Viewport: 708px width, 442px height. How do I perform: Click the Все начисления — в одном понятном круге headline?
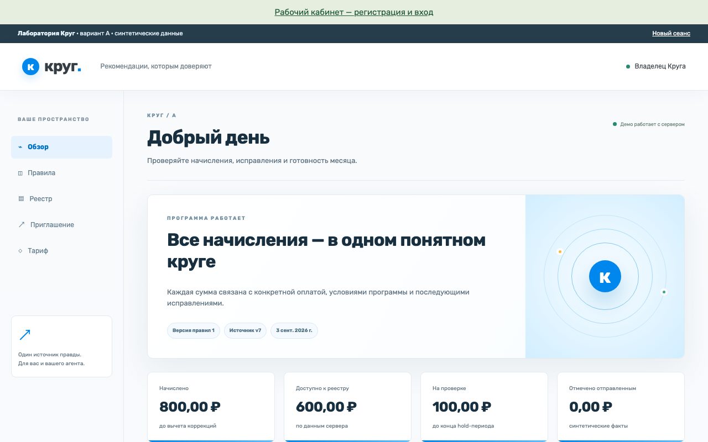point(326,251)
